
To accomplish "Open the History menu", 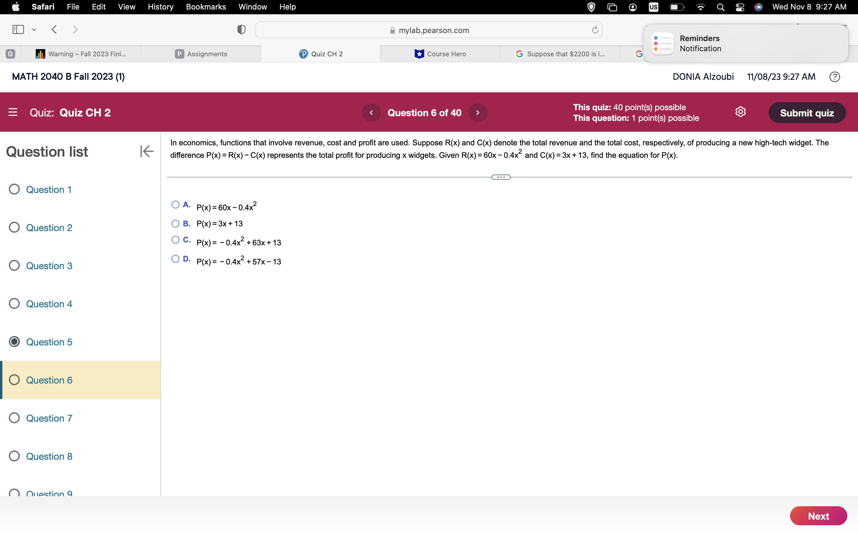I will (x=160, y=7).
